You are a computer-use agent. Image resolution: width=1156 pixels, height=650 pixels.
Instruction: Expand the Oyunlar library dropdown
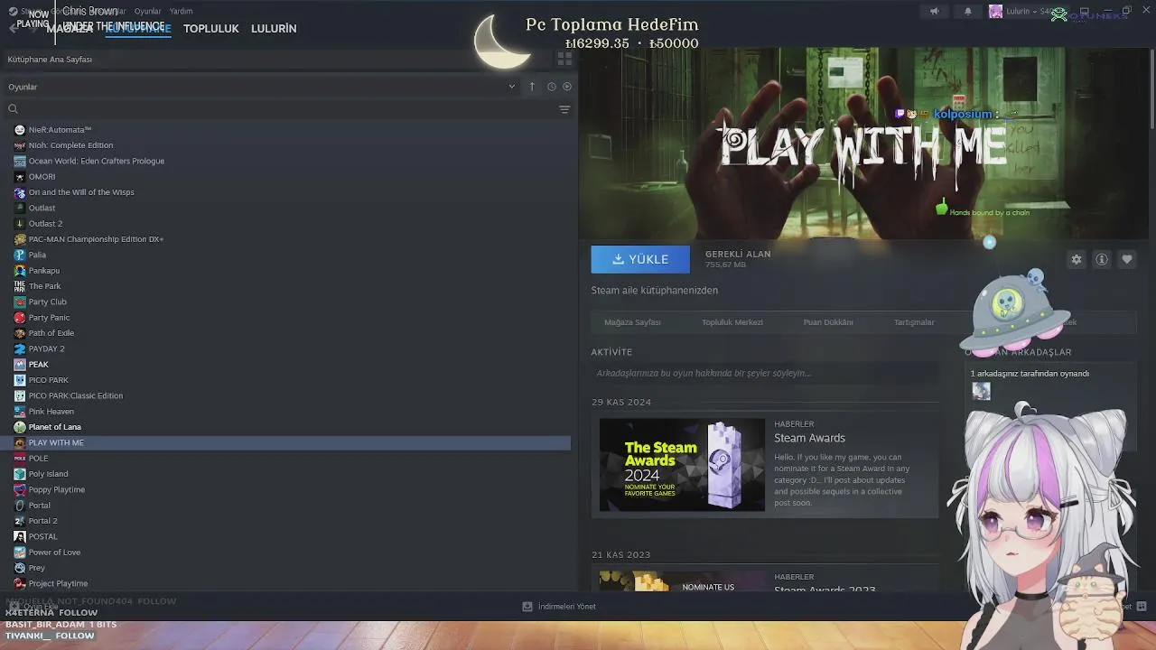coord(511,87)
